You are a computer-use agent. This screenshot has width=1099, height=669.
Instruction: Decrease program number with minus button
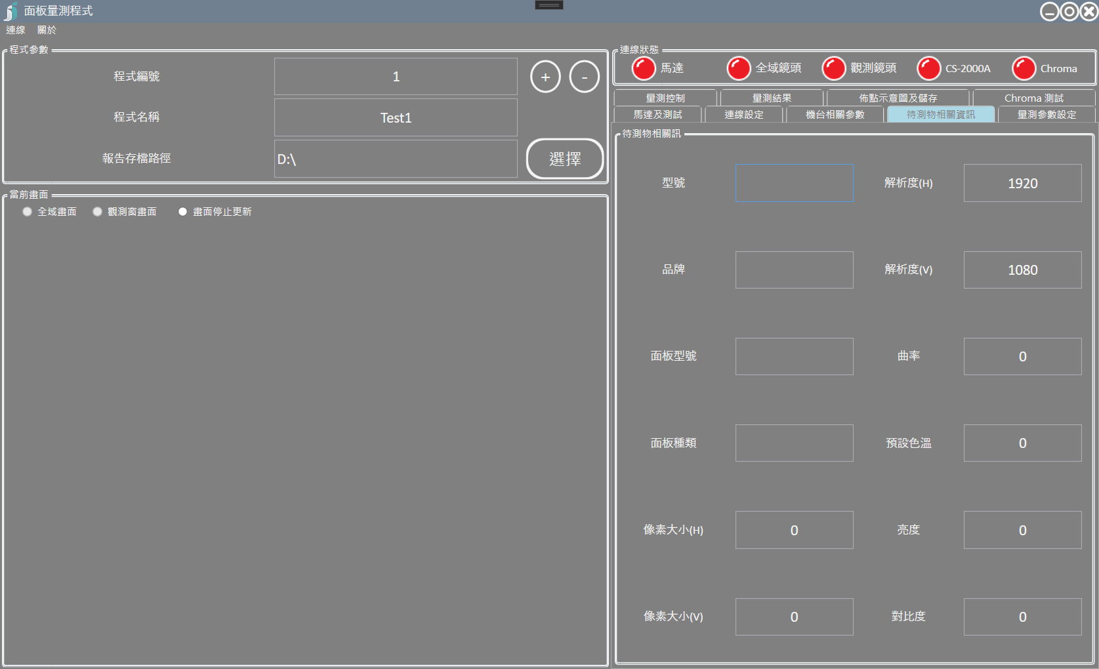point(584,77)
